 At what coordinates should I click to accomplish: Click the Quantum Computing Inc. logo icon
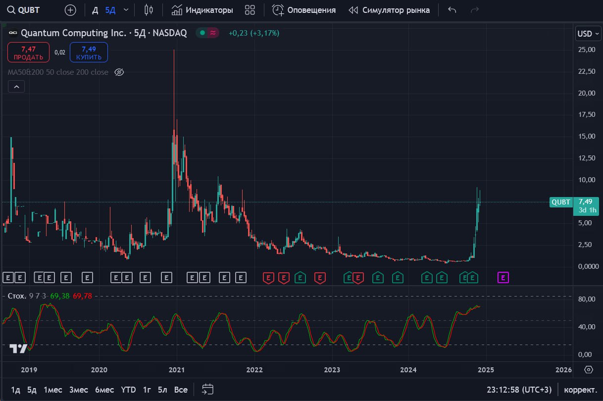13,33
